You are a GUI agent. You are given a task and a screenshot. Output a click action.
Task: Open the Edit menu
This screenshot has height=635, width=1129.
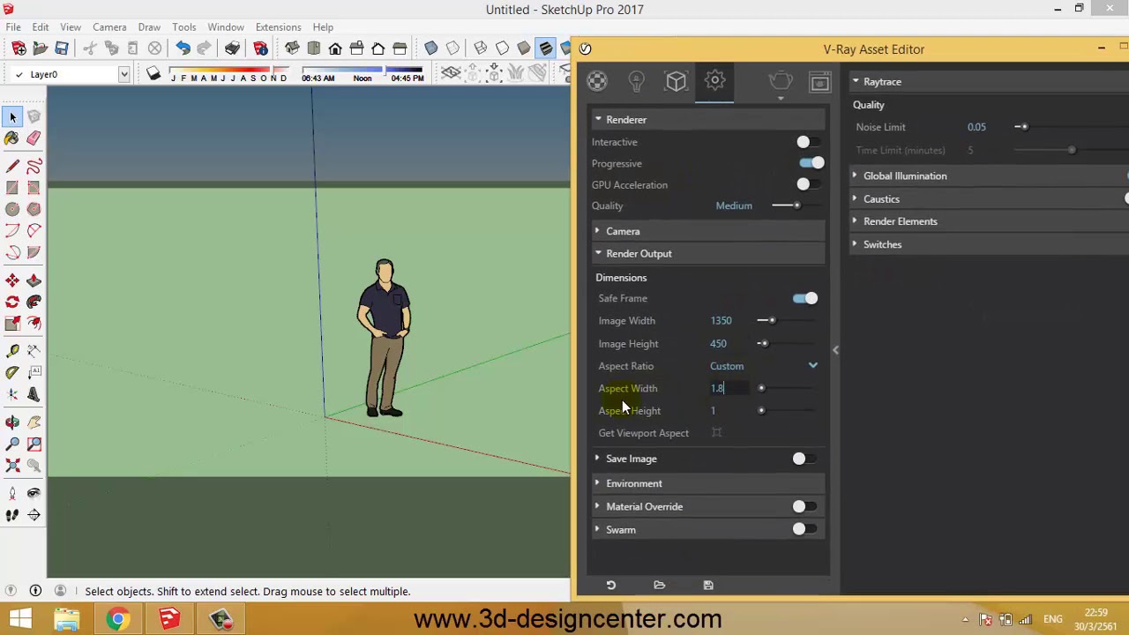[41, 27]
